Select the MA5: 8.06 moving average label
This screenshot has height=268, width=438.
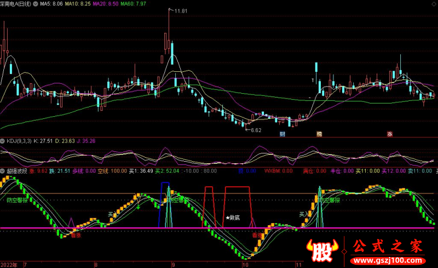pyautogui.click(x=52, y=4)
